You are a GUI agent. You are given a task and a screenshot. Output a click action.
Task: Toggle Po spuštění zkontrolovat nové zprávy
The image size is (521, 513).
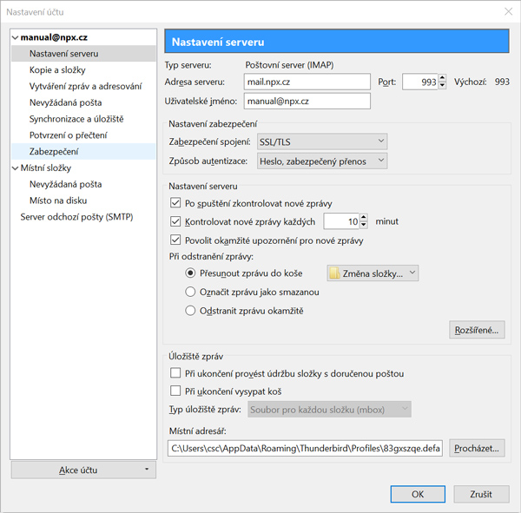[x=176, y=203]
